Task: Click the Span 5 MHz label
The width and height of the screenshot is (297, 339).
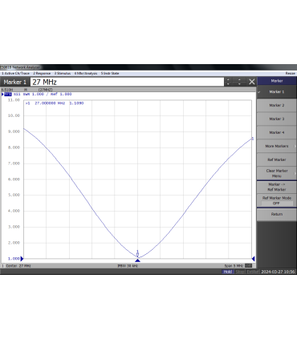Action: (234, 266)
